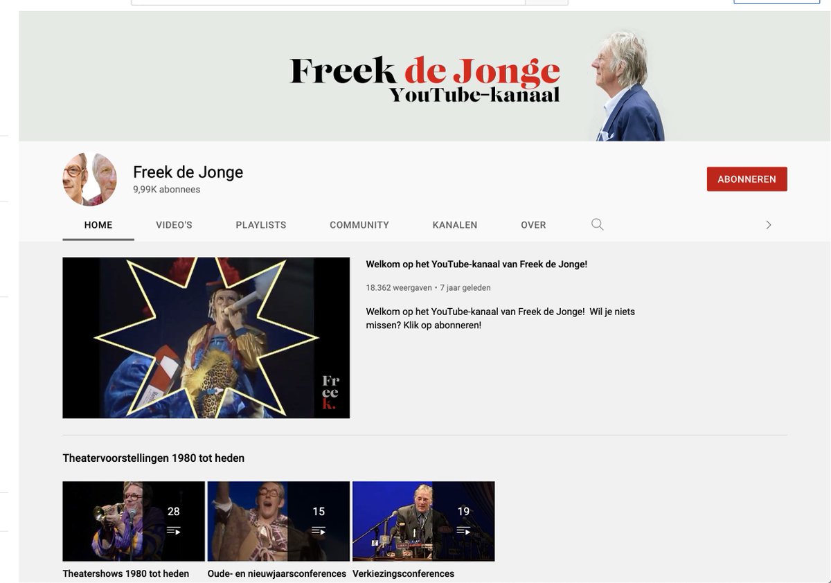Open the Playlists tab

(x=261, y=225)
